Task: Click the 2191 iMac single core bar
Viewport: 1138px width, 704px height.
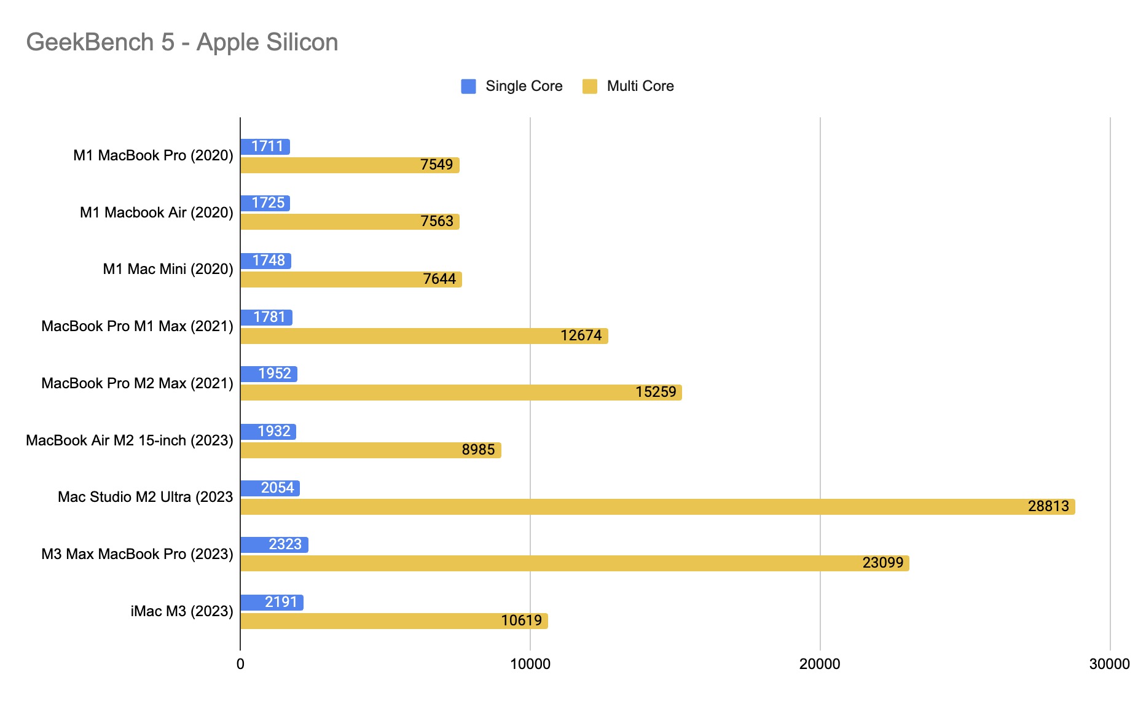Action: coord(272,603)
